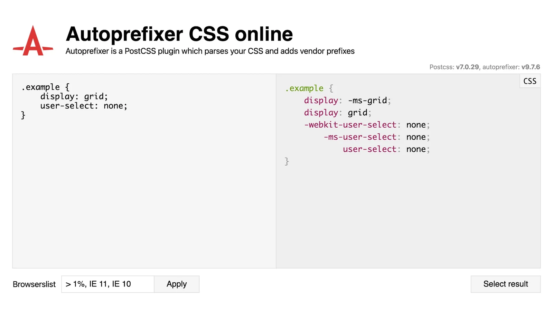Click the red Autoprefixer logo
This screenshot has width=553, height=311.
tap(32, 40)
